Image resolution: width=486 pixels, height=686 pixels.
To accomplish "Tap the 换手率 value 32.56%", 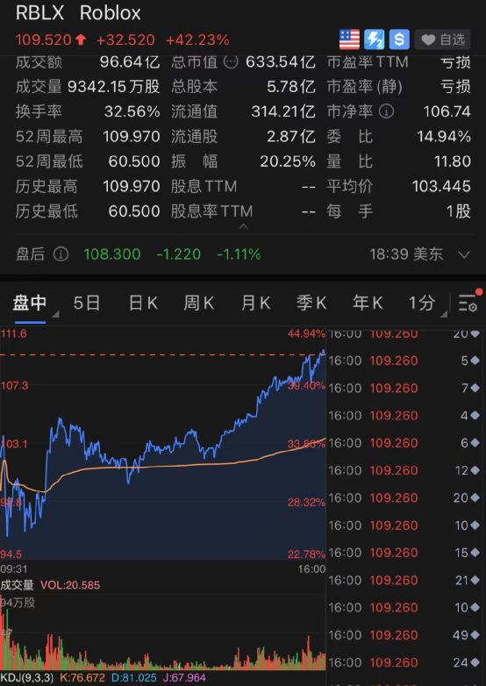I will tap(132, 111).
